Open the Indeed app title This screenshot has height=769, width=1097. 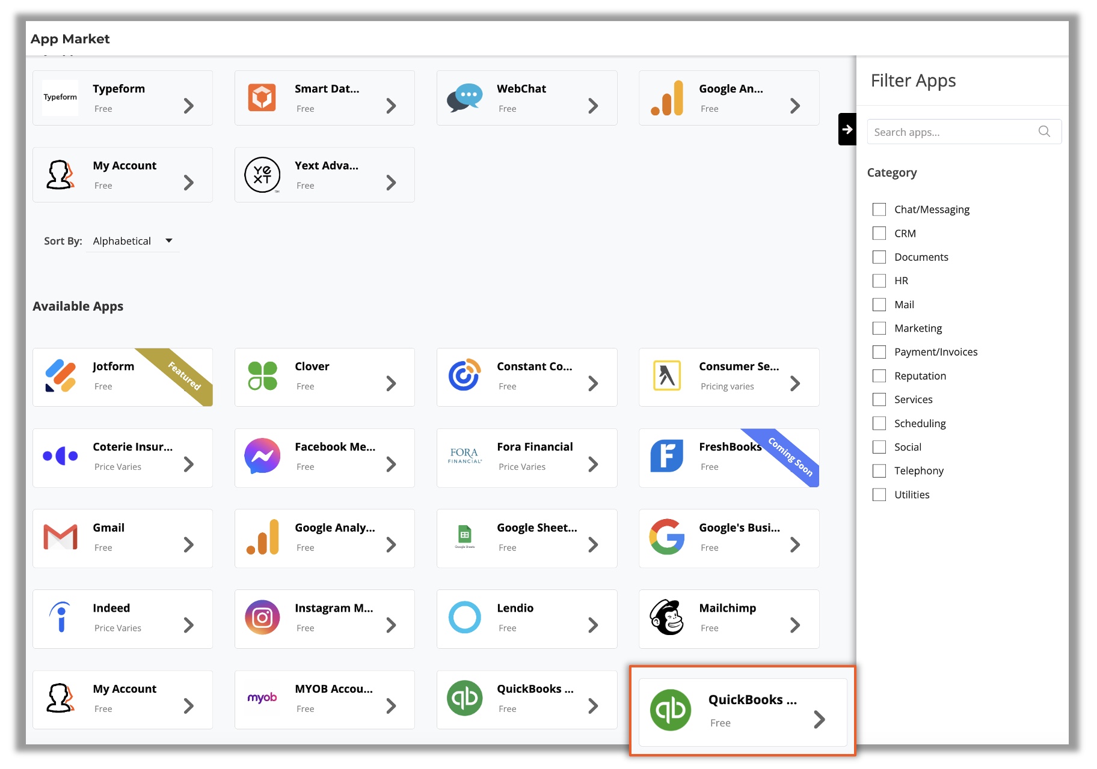point(111,608)
